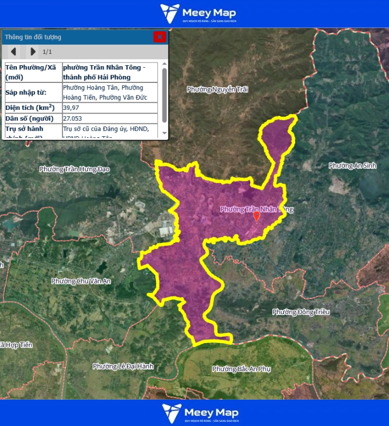Go to previous object with left arrow

coord(13,52)
